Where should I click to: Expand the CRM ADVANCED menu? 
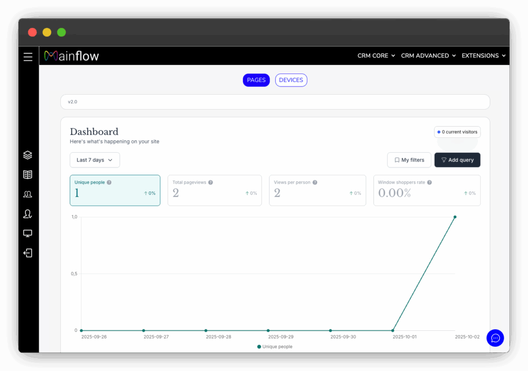[428, 56]
